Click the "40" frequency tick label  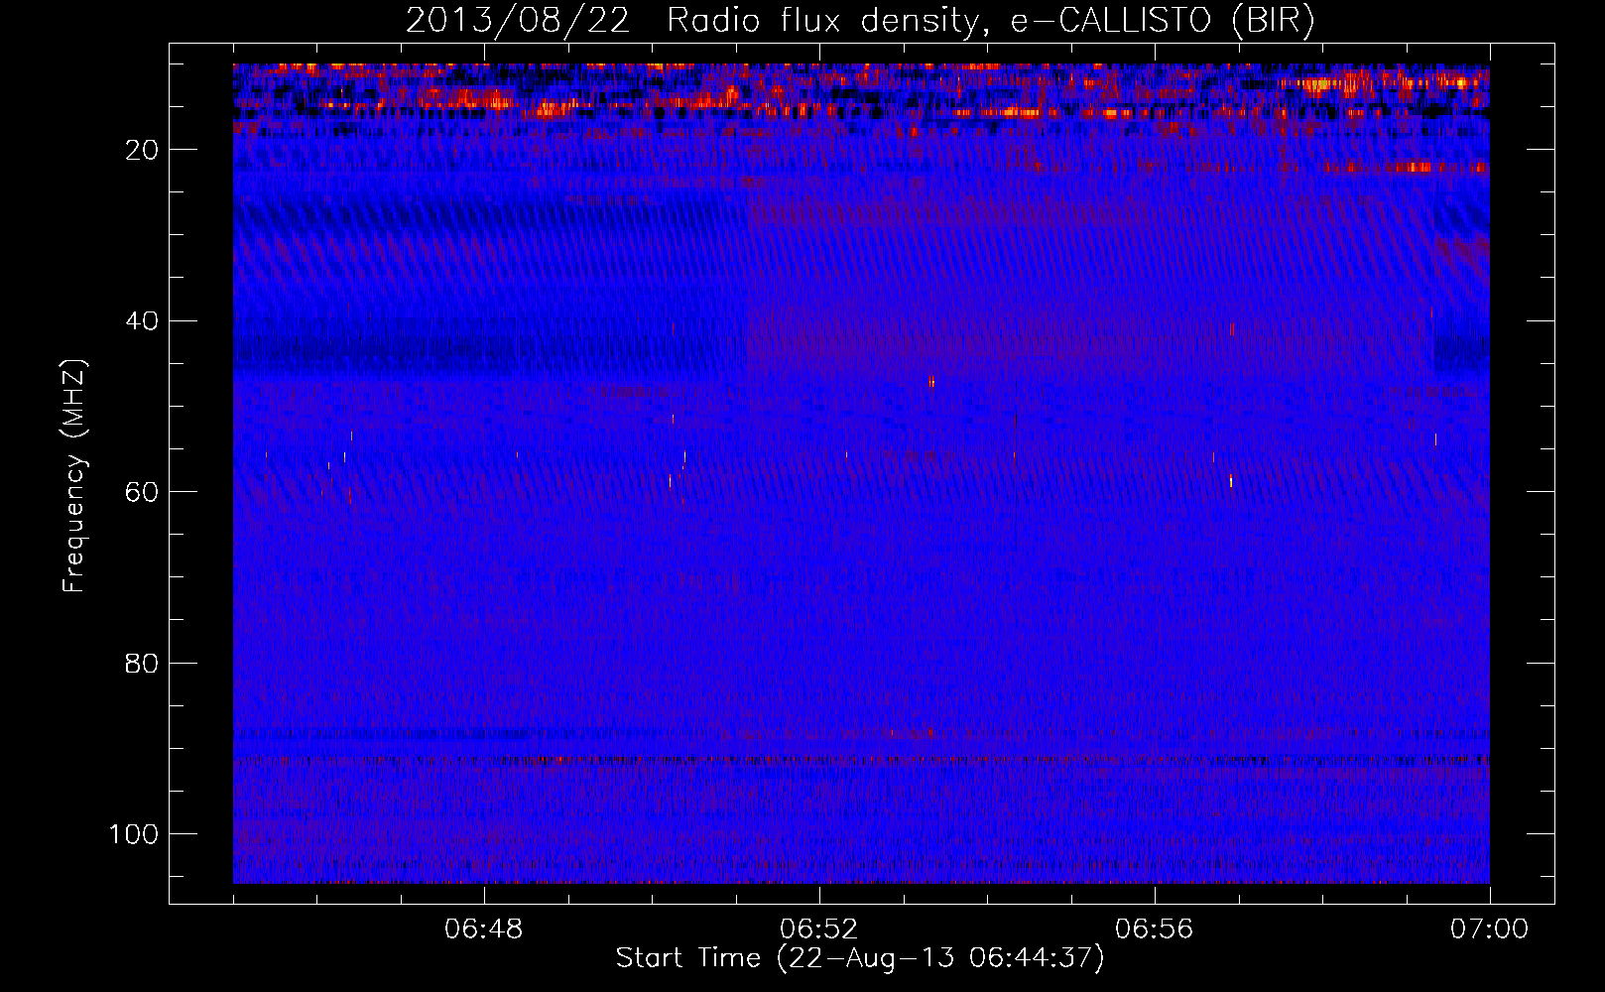click(143, 321)
